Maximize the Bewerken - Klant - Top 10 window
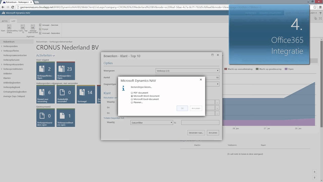The width and height of the screenshot is (323, 182). click(x=212, y=55)
